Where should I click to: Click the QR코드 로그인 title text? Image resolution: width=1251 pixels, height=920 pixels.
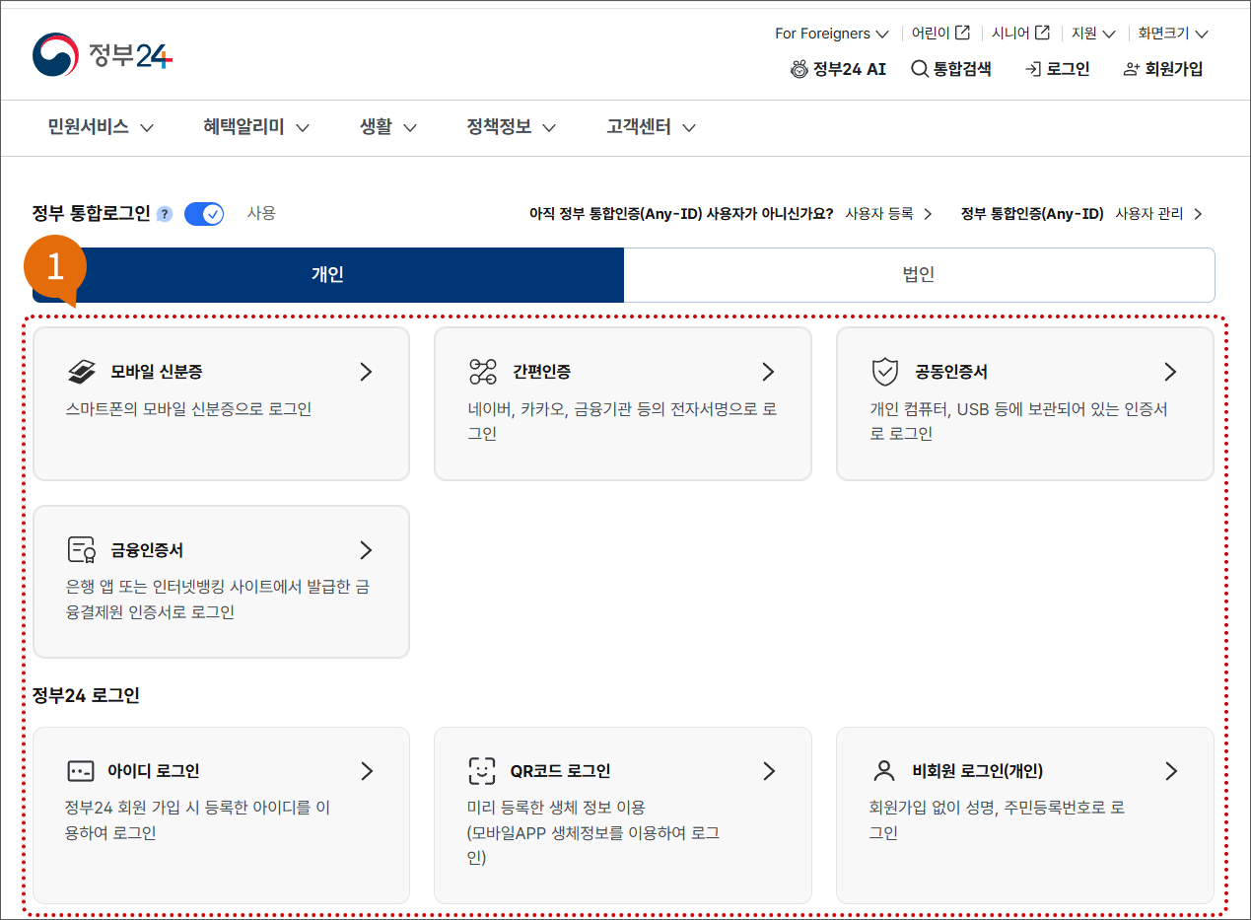pos(560,771)
